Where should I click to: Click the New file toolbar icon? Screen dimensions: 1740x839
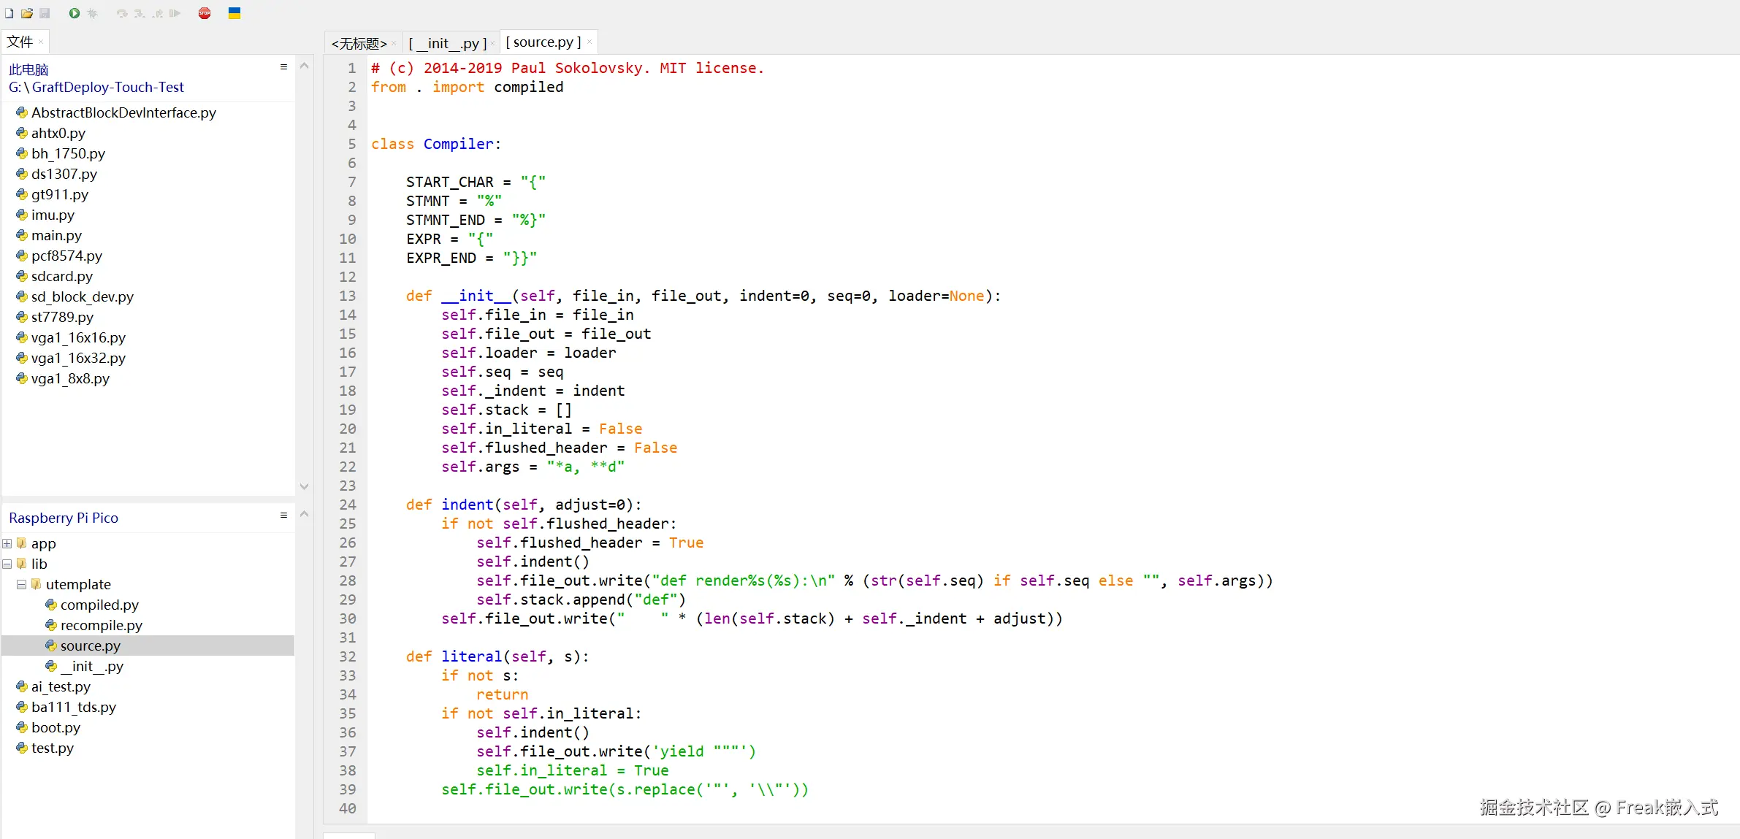(9, 13)
